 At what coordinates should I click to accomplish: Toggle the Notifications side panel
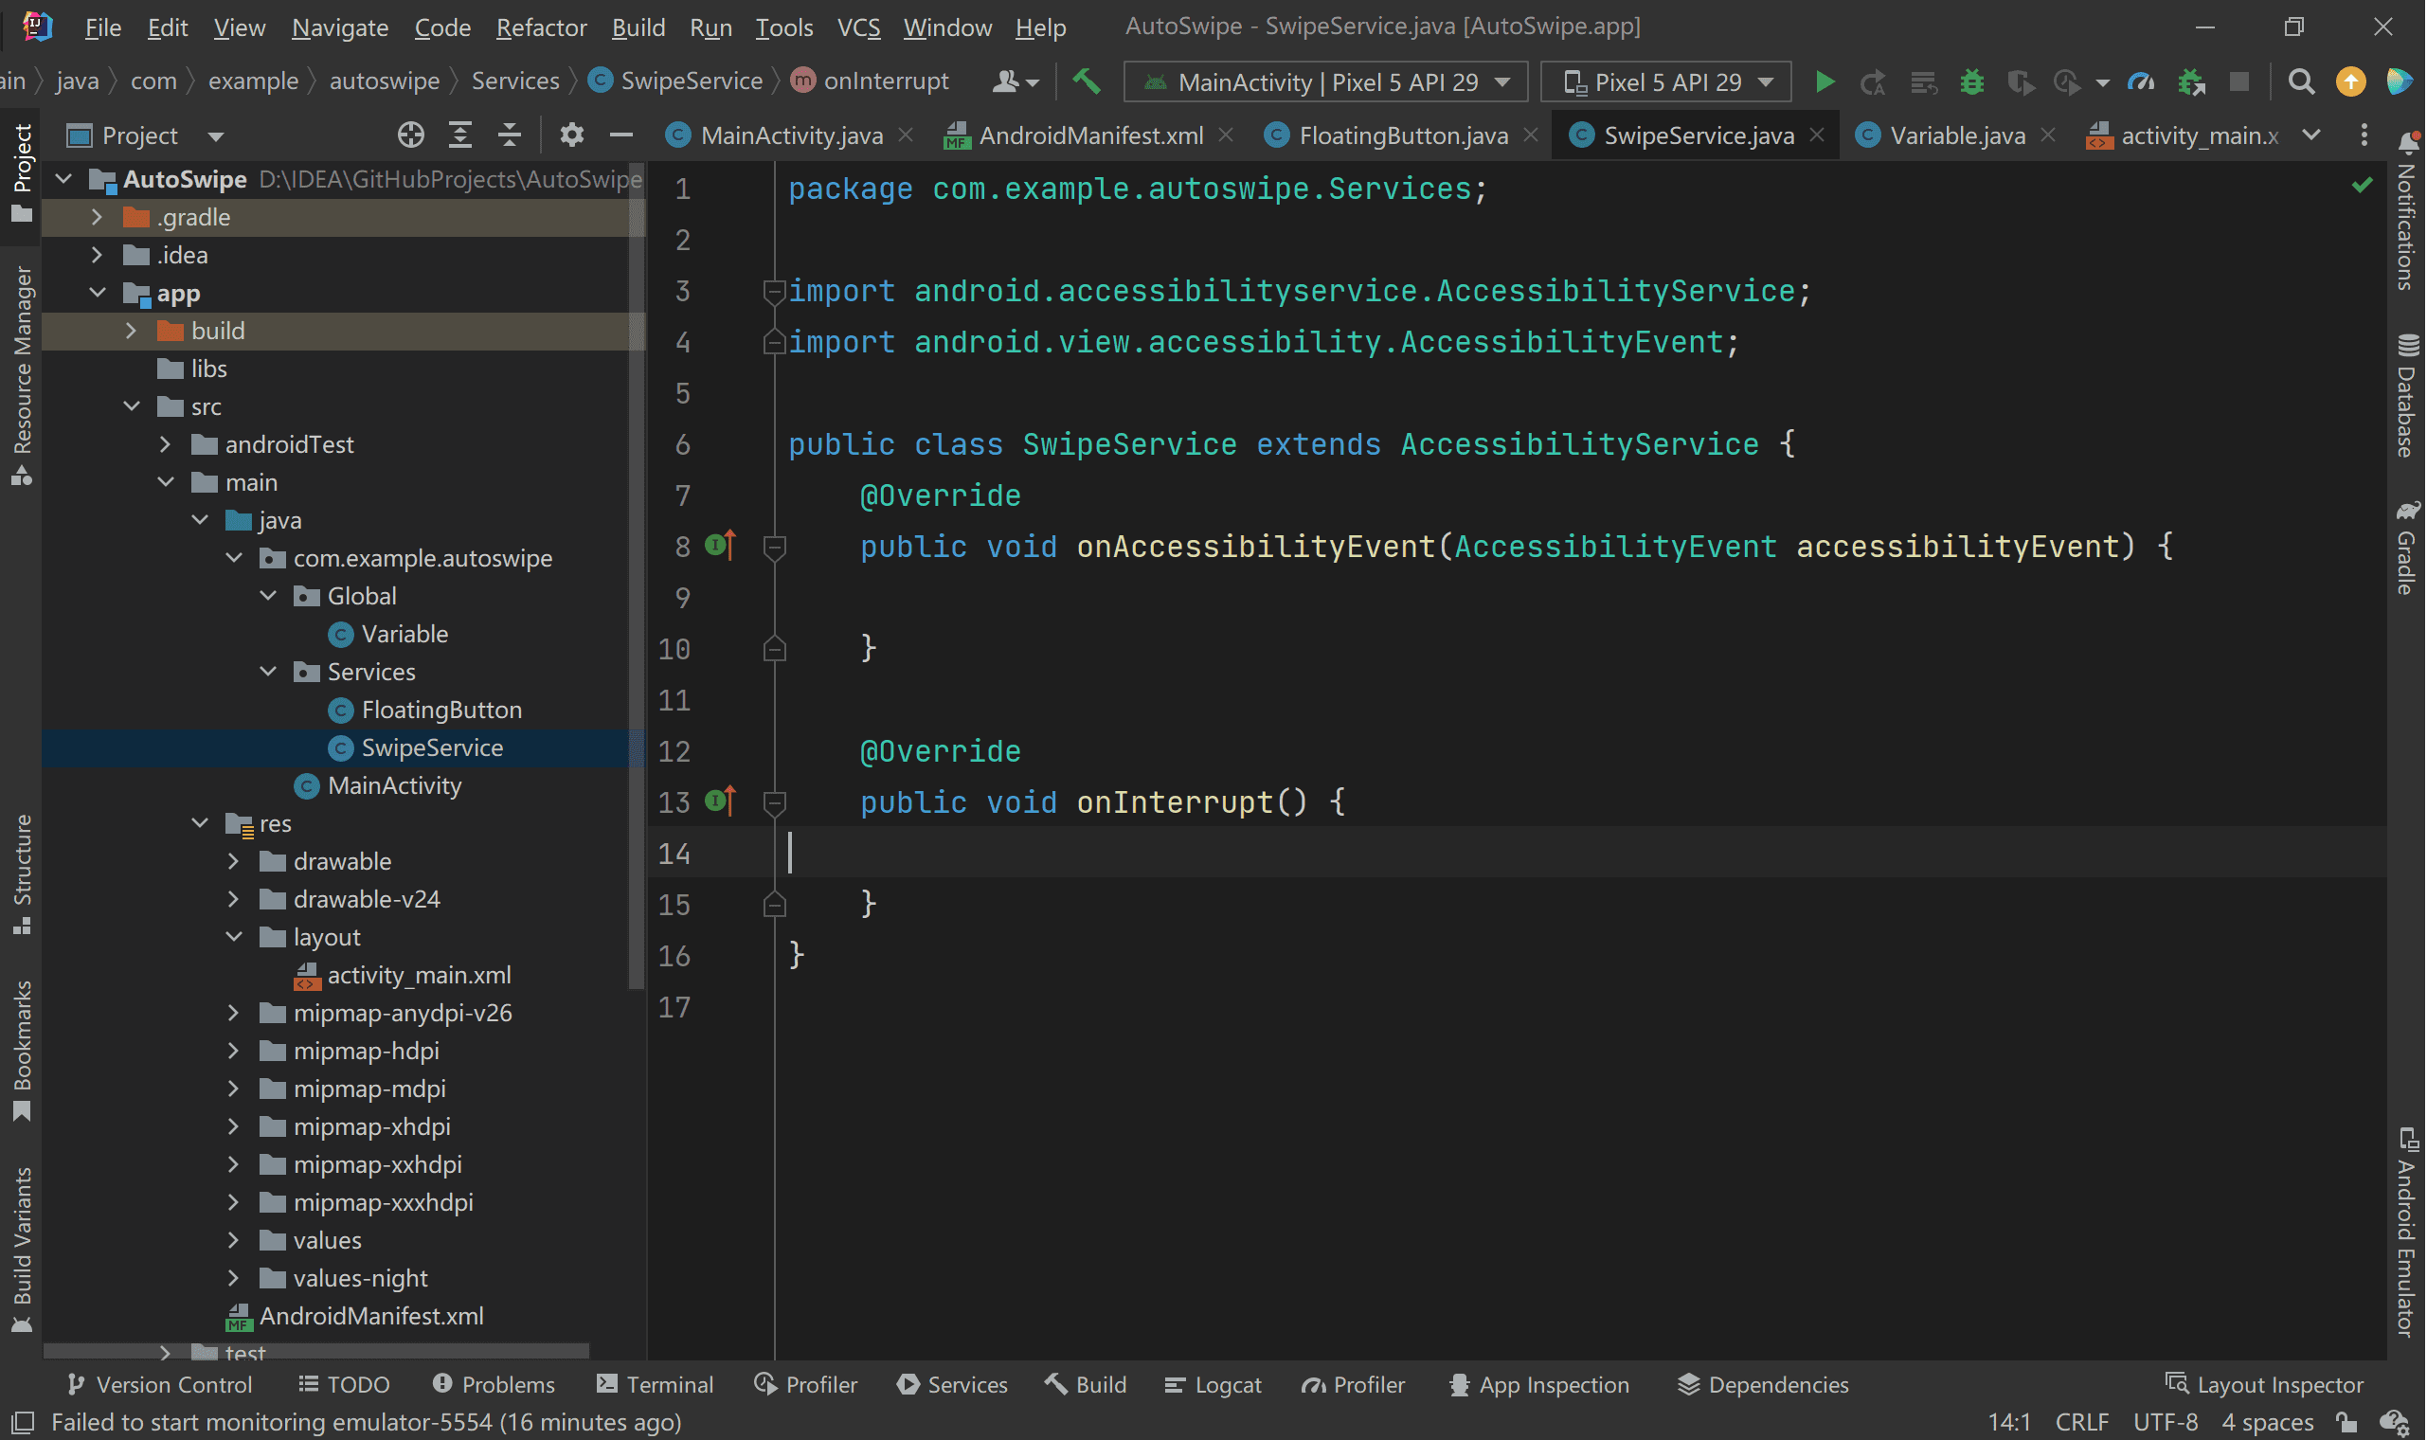pos(2408,210)
